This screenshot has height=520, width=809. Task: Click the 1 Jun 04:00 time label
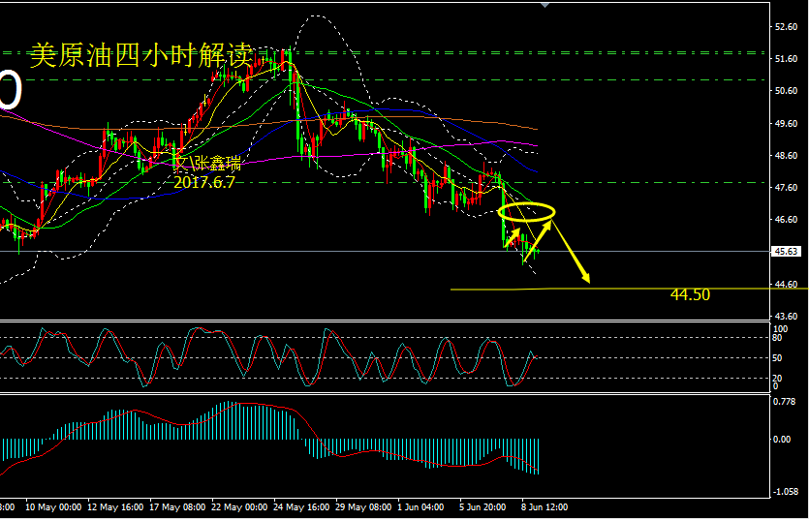coord(420,506)
